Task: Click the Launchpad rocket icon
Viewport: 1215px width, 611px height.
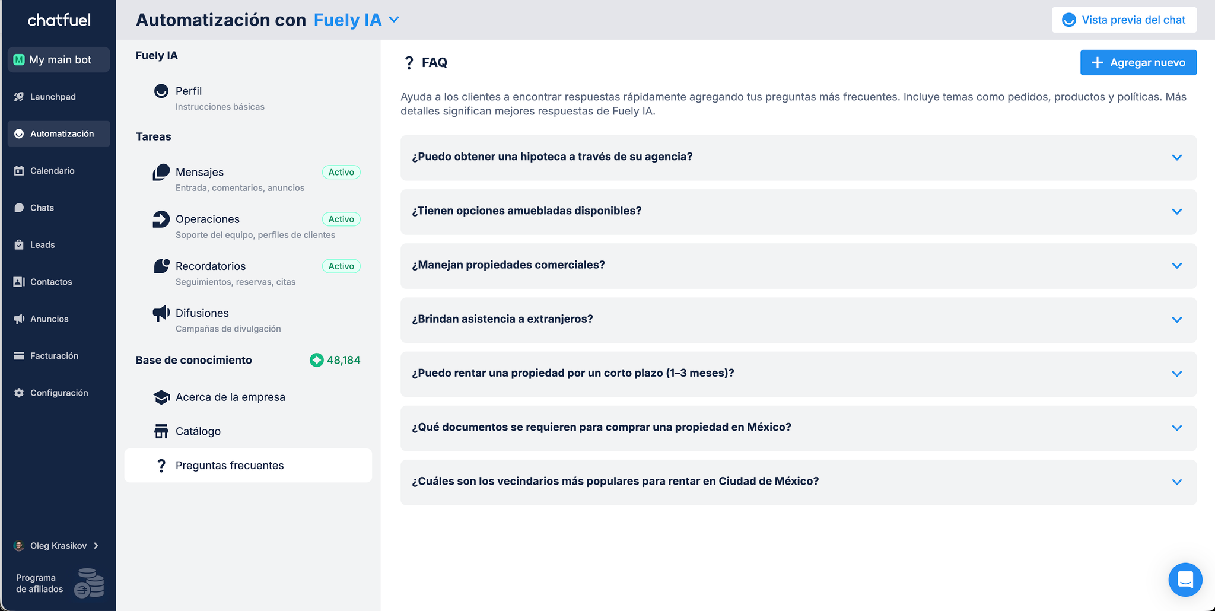Action: point(19,97)
